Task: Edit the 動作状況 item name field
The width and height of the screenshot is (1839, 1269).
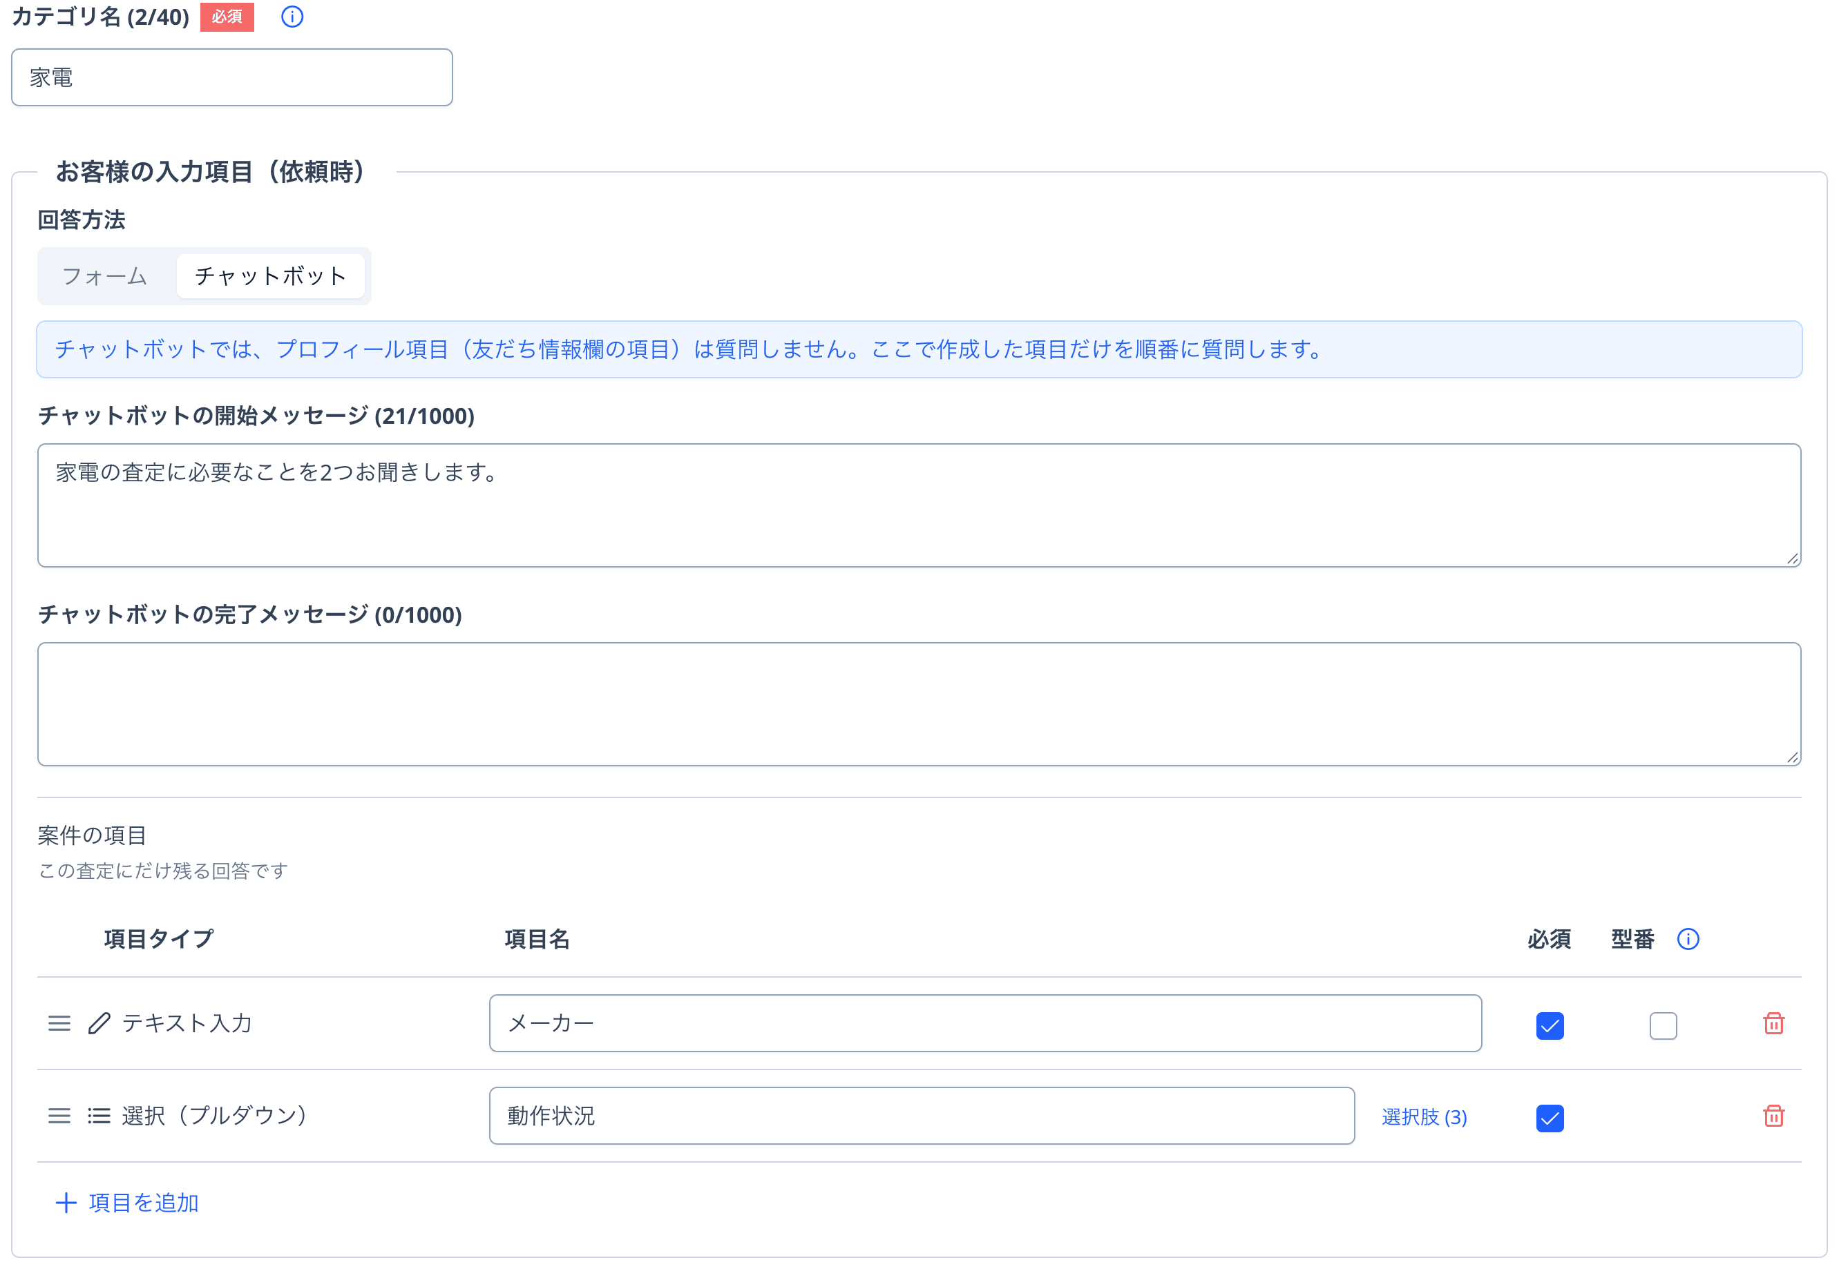Action: coord(922,1116)
